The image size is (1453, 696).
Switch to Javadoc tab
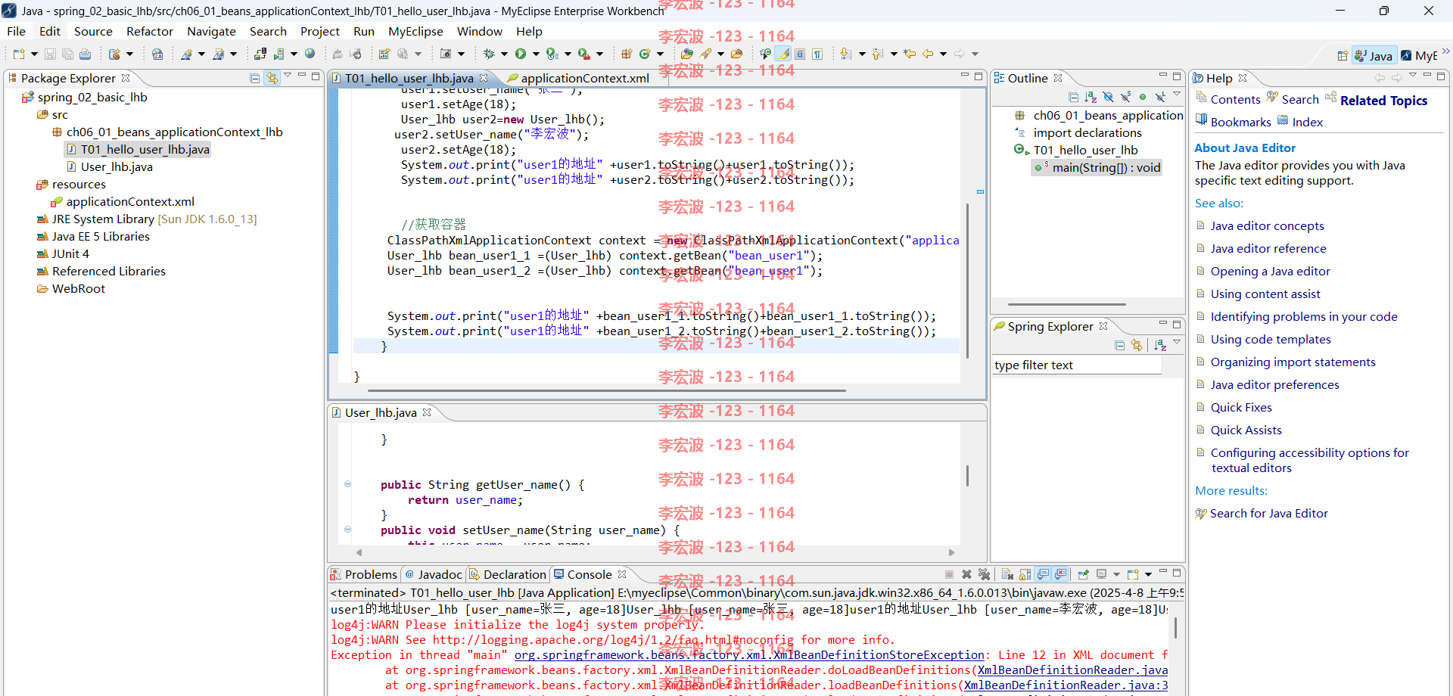[x=433, y=574]
